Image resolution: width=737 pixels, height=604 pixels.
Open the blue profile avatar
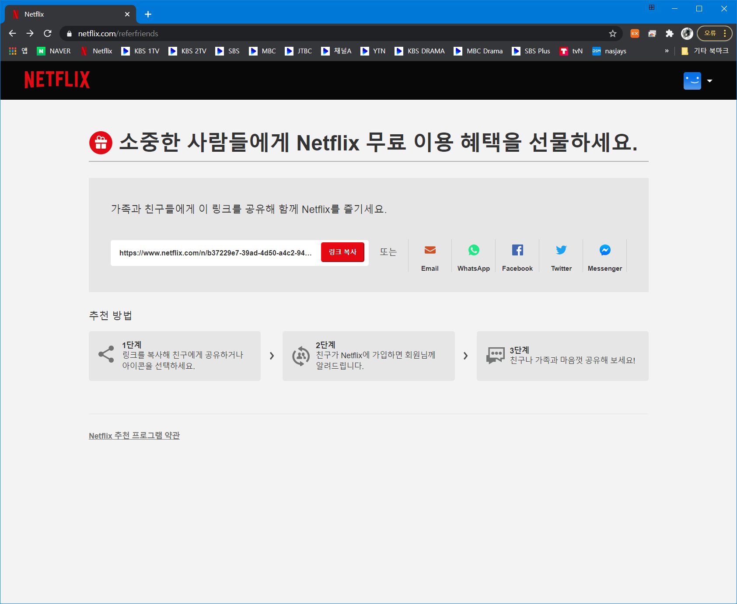[x=692, y=81]
